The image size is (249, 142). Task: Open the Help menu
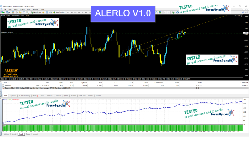(x=42, y=9)
